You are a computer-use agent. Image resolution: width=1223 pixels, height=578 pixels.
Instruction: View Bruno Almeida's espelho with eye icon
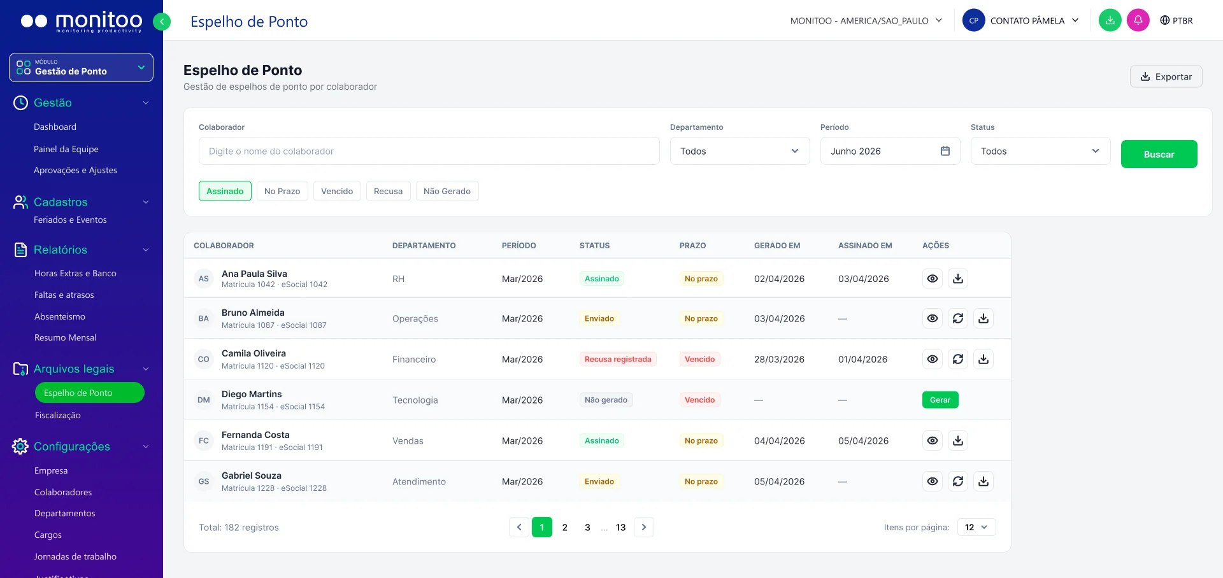[x=933, y=318]
